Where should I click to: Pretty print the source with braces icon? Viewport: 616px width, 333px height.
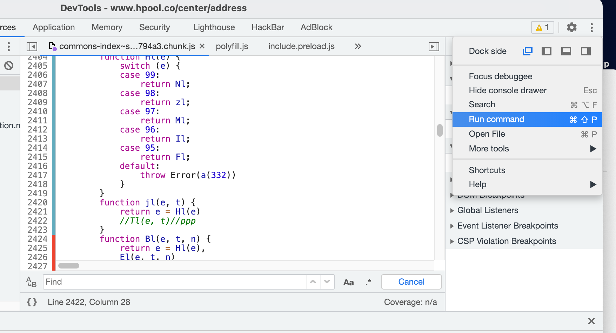[32, 302]
